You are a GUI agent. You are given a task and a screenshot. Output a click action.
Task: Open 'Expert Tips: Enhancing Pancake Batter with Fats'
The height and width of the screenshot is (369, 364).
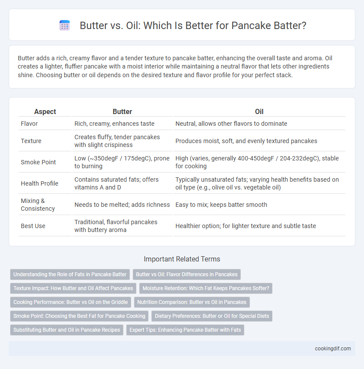click(x=185, y=330)
